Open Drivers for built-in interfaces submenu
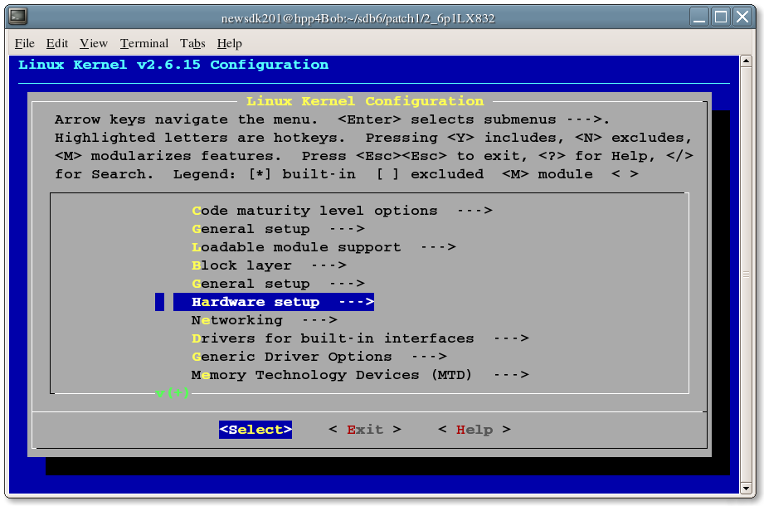 tap(360, 338)
